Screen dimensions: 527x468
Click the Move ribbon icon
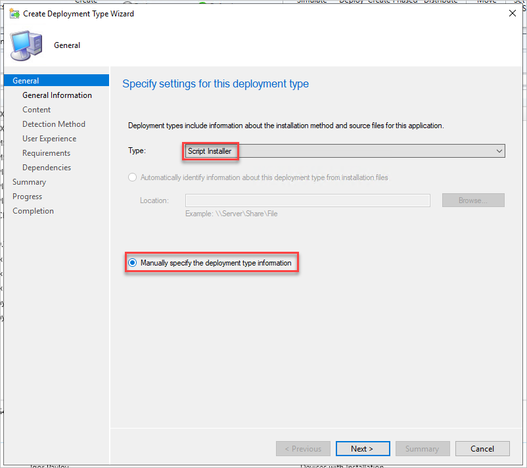click(486, 2)
